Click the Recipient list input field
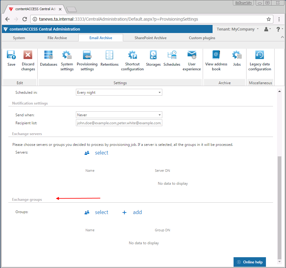Image resolution: width=286 pixels, height=268 pixels. pyautogui.click(x=119, y=123)
